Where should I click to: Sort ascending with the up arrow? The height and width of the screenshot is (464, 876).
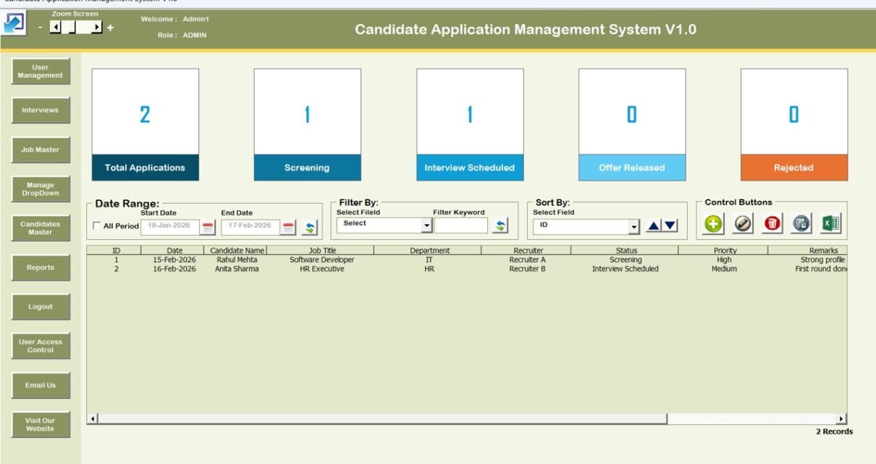pyautogui.click(x=654, y=225)
